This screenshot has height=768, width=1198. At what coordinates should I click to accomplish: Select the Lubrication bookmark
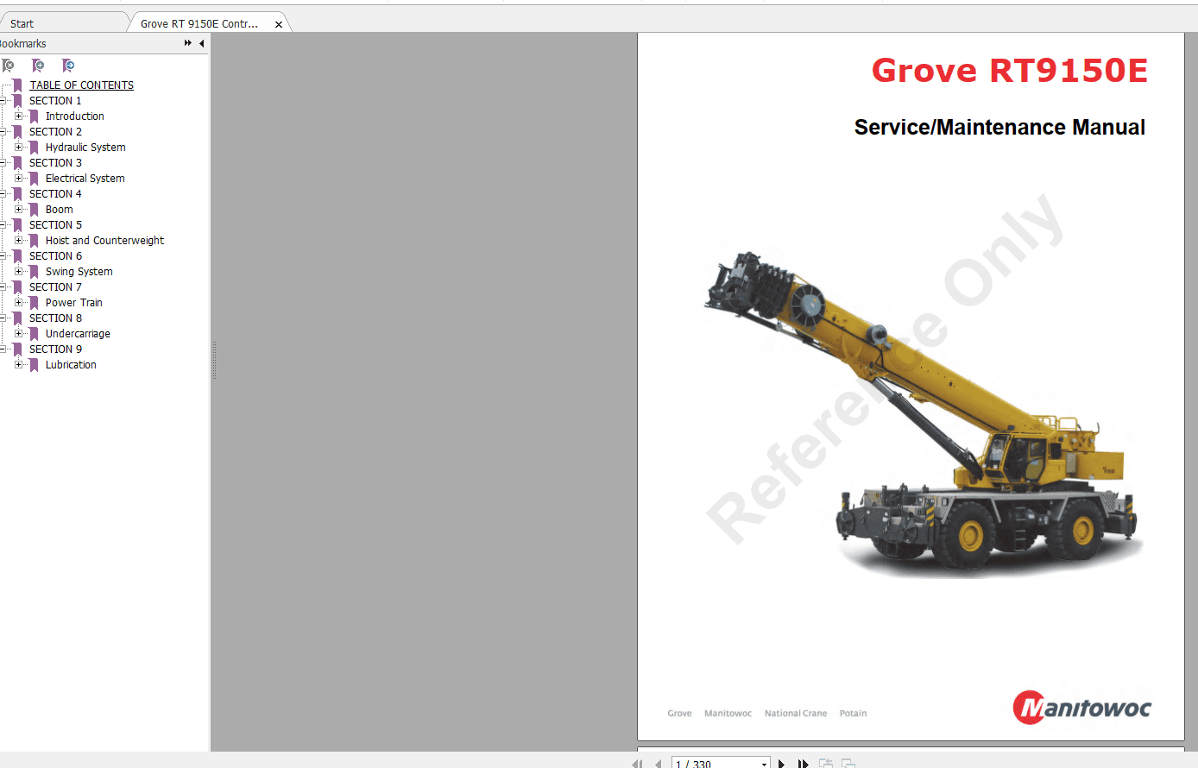pos(70,364)
